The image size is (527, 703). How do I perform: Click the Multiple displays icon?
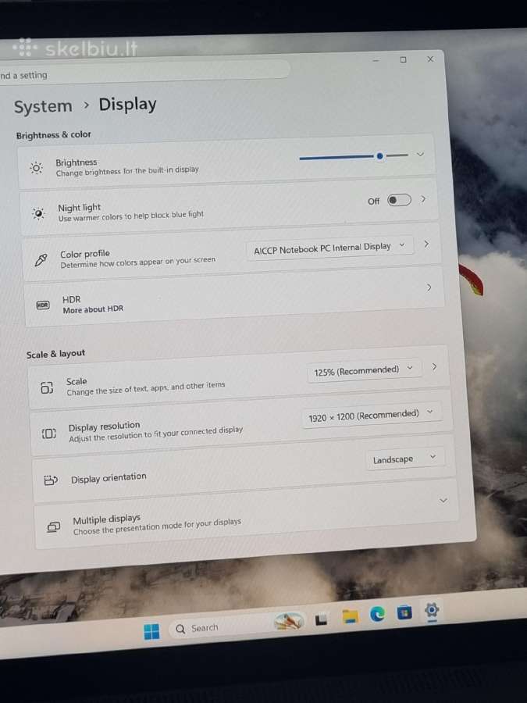pos(53,526)
